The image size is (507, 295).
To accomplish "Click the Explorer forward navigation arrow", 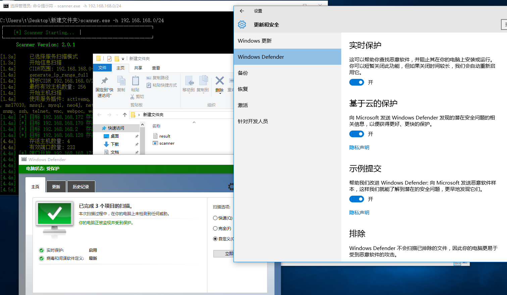I will 109,115.
